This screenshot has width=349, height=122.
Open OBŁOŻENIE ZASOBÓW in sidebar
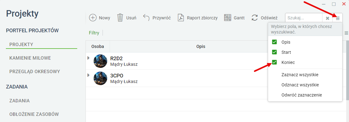tap(34, 114)
